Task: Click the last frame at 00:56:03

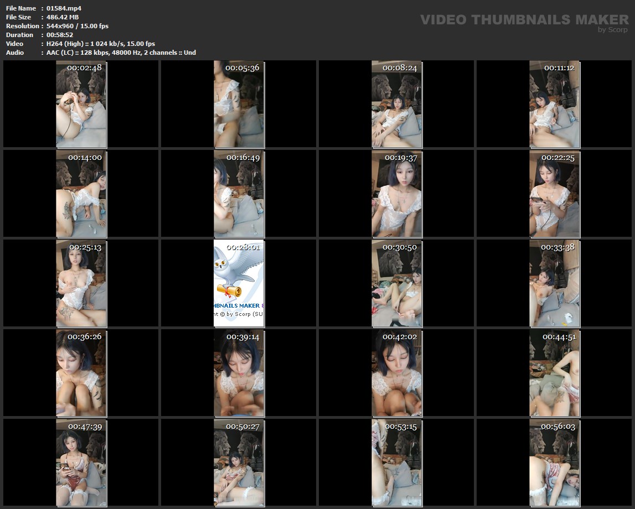Action: 554,463
